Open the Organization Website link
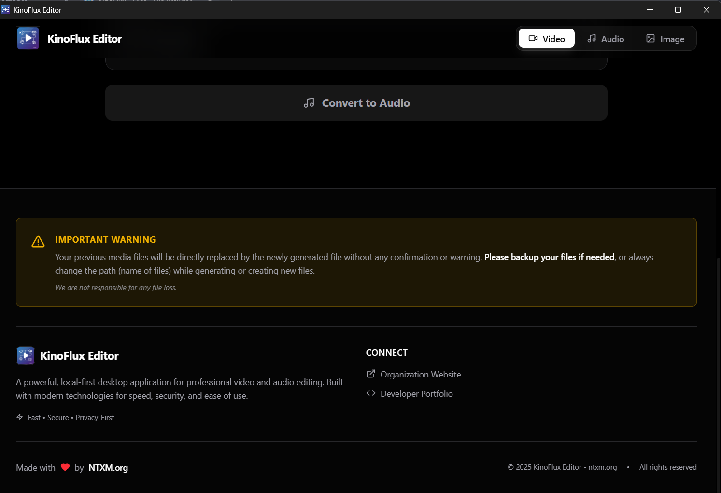This screenshot has width=721, height=493. click(x=420, y=375)
